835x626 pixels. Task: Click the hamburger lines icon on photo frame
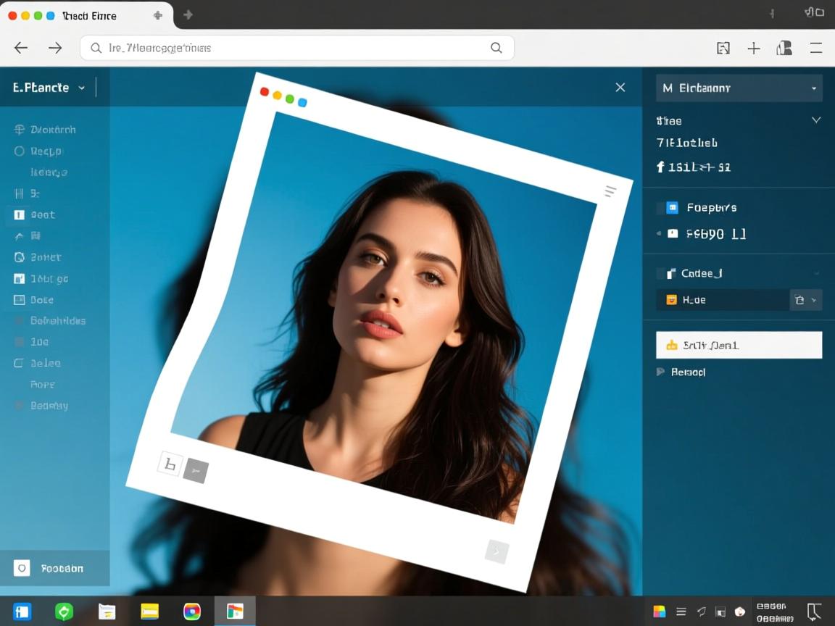pos(610,191)
